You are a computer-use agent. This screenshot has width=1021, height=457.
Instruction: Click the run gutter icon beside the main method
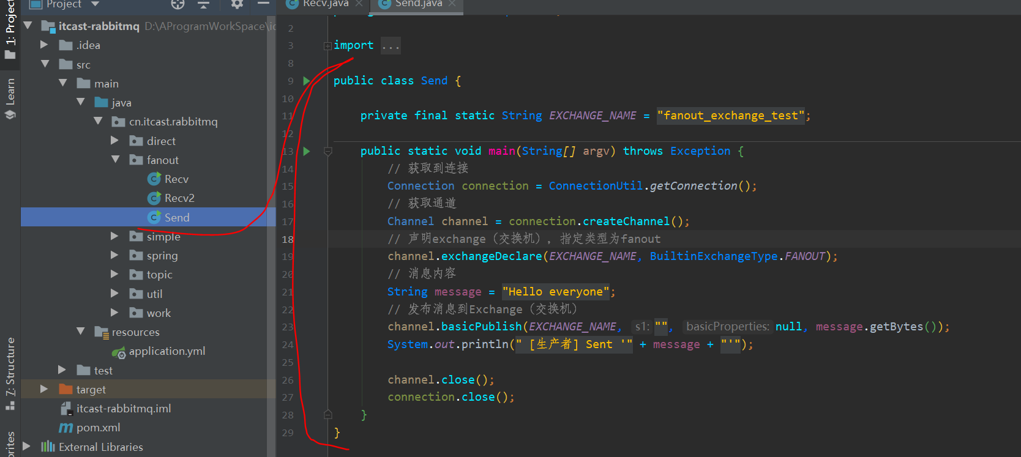pyautogui.click(x=307, y=151)
